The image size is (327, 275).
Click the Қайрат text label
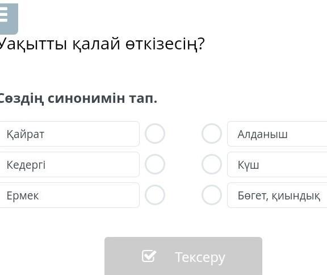[26, 134]
